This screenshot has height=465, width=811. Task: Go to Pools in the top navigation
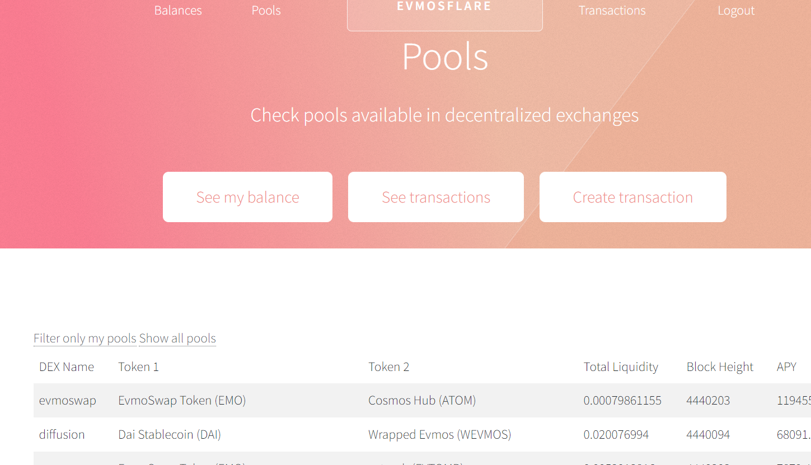click(266, 11)
